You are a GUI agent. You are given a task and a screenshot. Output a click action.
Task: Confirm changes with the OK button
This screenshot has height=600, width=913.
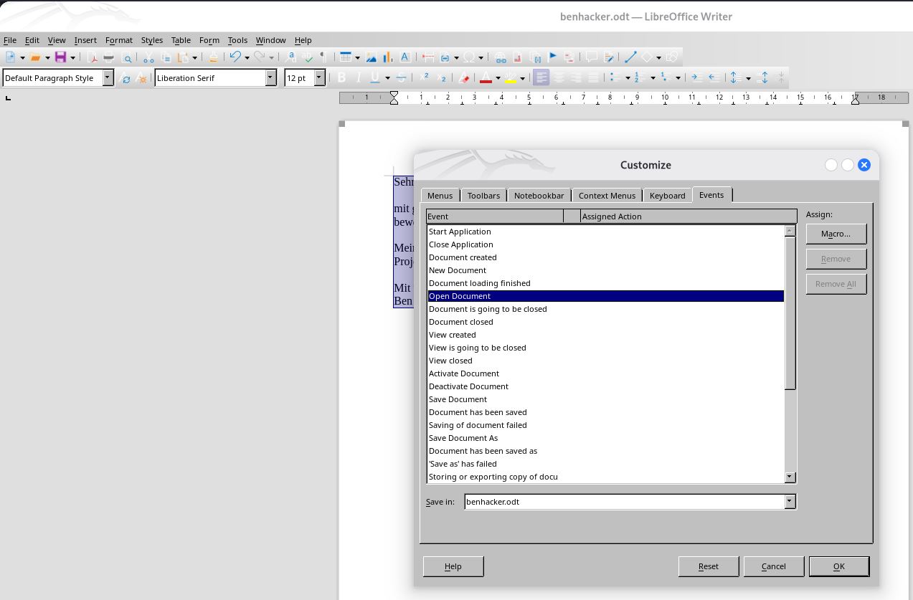(x=838, y=566)
